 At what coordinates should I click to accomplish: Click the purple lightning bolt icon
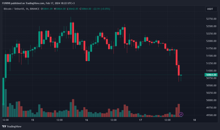pyautogui.click(x=181, y=114)
